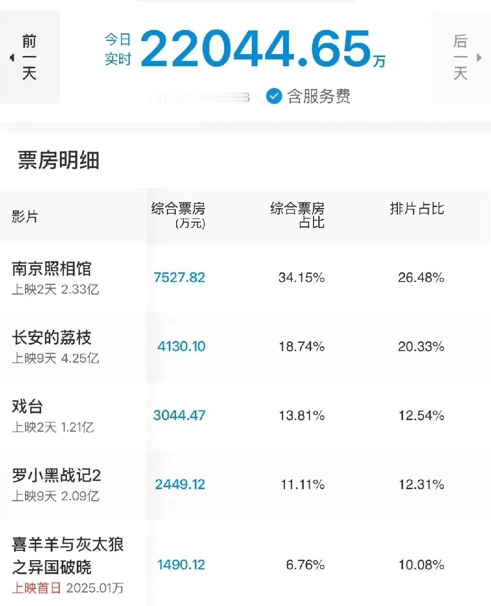Click the 今日实时 22044.65万 total
This screenshot has width=491, height=606.
tap(245, 50)
